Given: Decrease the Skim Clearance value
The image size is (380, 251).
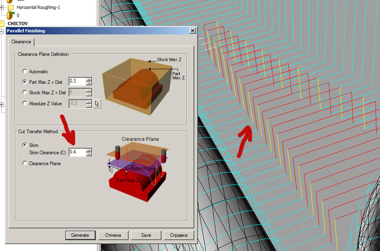Looking at the screenshot, I should click(89, 154).
